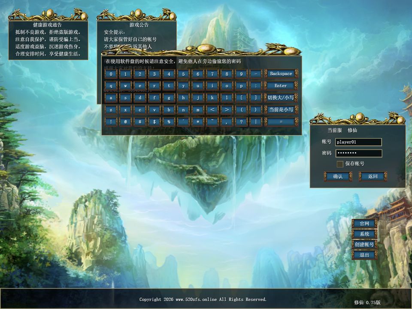The height and width of the screenshot is (309, 412).
Task: Focus the 密码 password field
Action: [x=358, y=153]
